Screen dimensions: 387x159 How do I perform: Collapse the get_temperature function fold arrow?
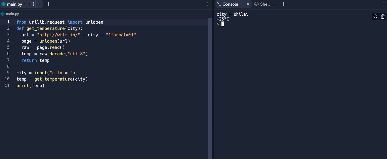point(12,29)
